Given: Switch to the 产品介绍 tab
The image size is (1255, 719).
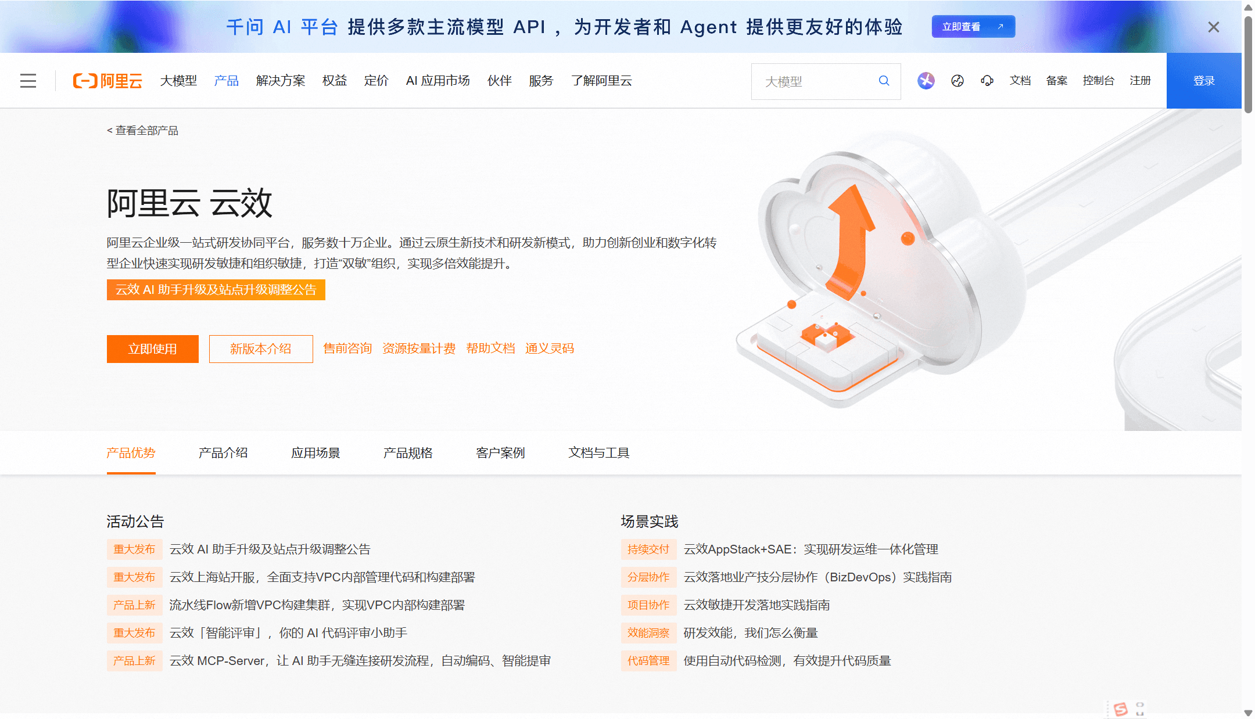Looking at the screenshot, I should (x=223, y=453).
